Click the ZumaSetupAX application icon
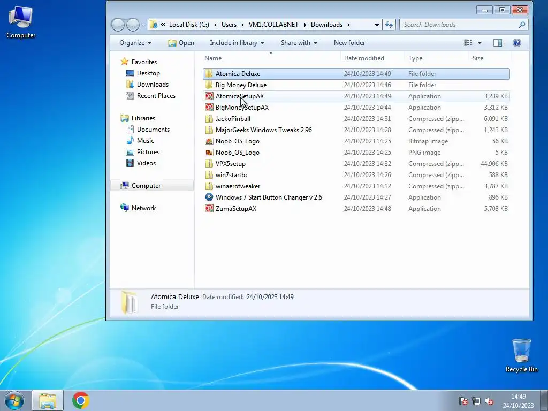This screenshot has width=548, height=411. (209, 209)
